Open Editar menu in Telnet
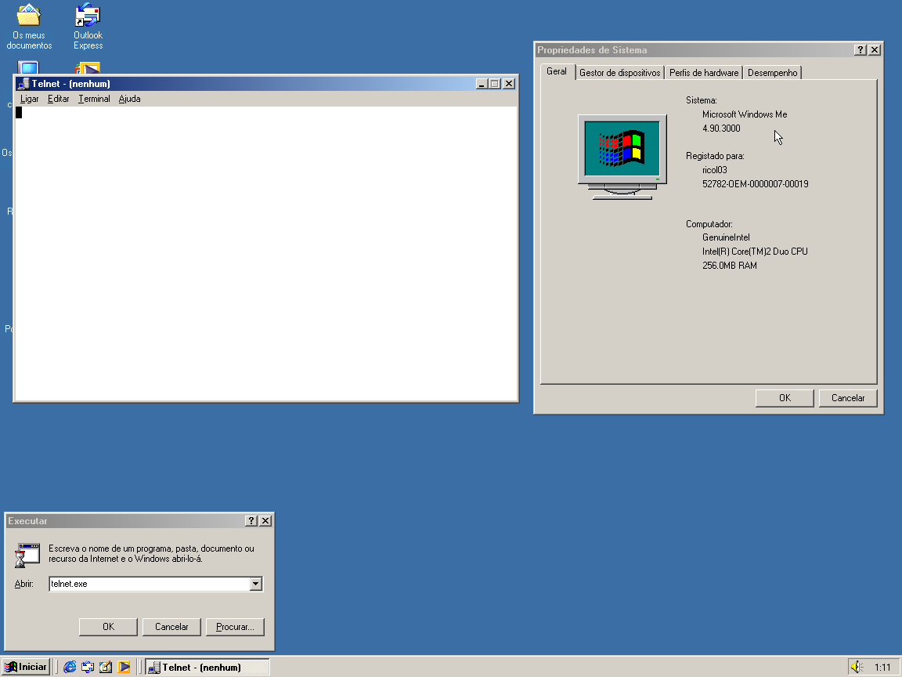The height and width of the screenshot is (677, 902). (58, 99)
